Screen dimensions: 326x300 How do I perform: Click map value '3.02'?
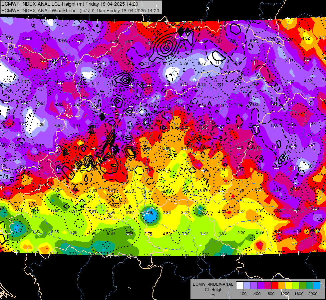(x=185, y=213)
